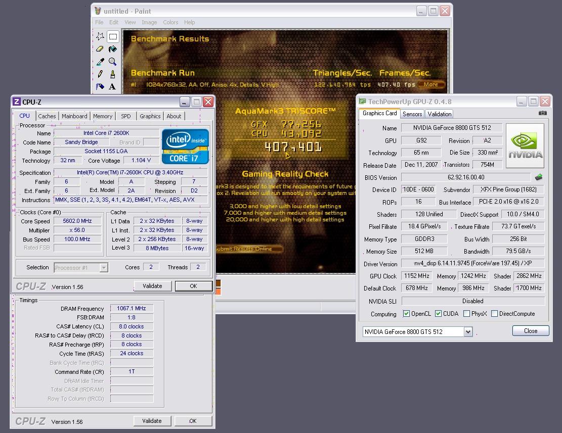Click the NVIDIA SLI Disabled field
Screen dimensions: 562x433
(473, 301)
